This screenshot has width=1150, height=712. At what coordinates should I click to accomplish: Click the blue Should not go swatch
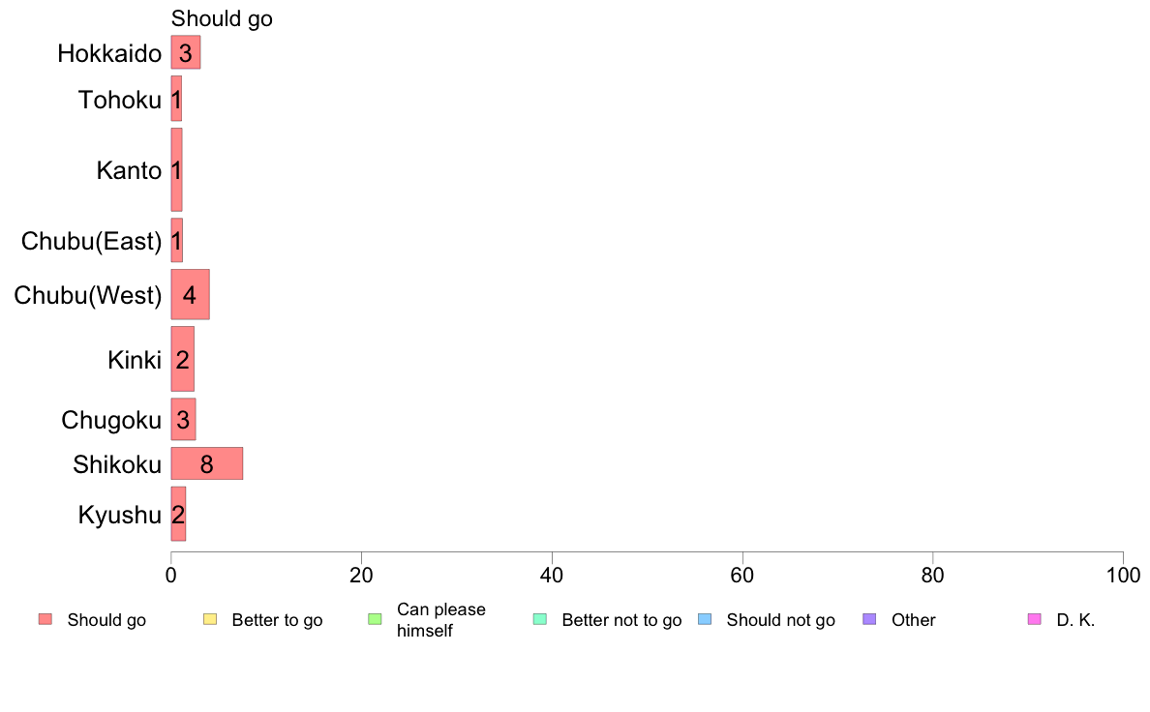click(705, 619)
